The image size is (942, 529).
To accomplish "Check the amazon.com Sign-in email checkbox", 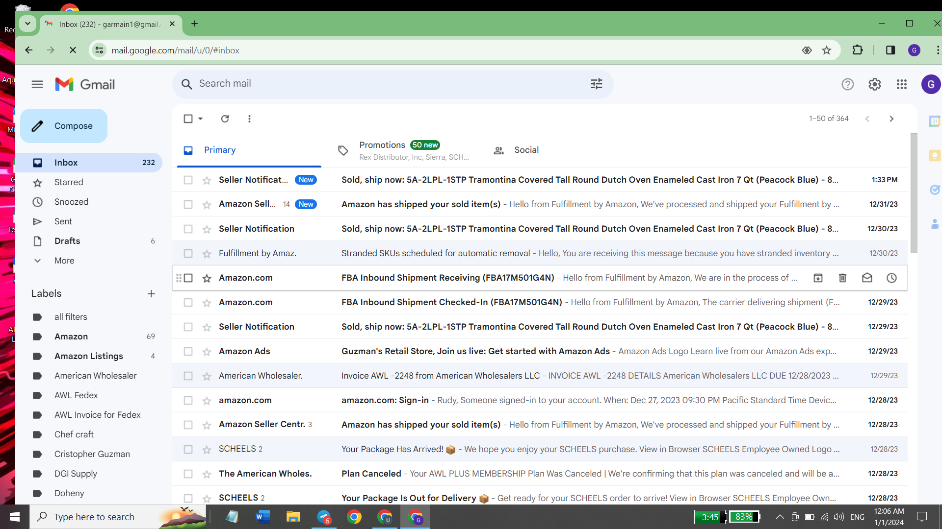I will [x=188, y=400].
